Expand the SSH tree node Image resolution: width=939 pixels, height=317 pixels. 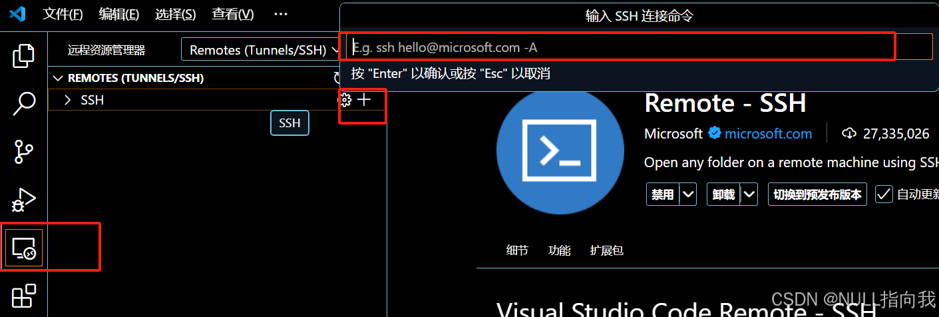[67, 100]
